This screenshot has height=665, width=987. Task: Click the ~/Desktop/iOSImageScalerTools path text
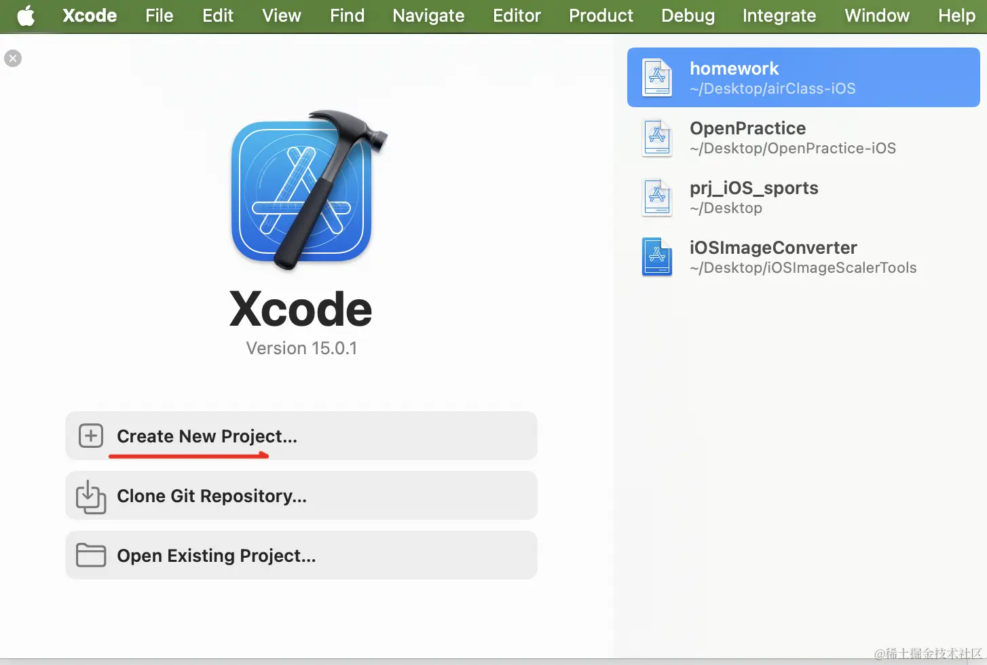803,268
